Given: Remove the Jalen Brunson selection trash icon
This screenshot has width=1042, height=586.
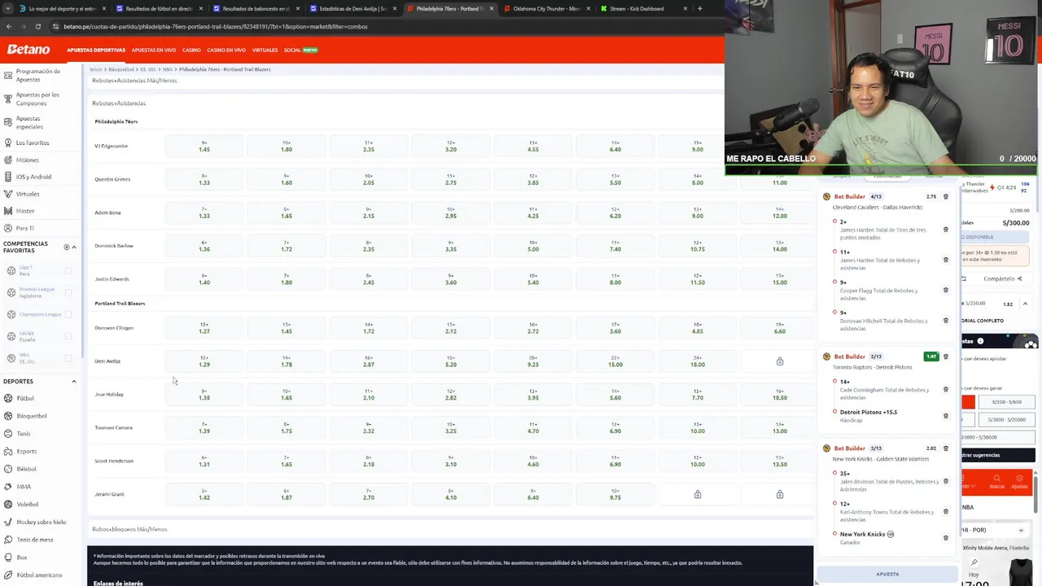Looking at the screenshot, I should point(945,481).
